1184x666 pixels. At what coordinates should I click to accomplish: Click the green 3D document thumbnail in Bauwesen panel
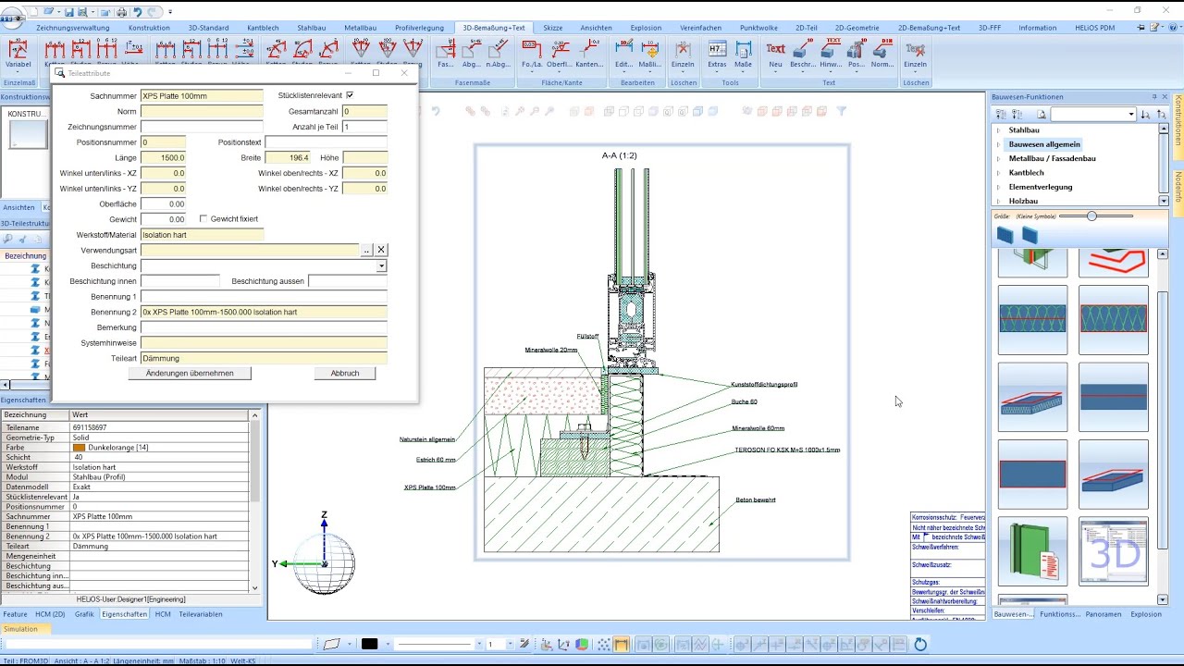[1032, 552]
